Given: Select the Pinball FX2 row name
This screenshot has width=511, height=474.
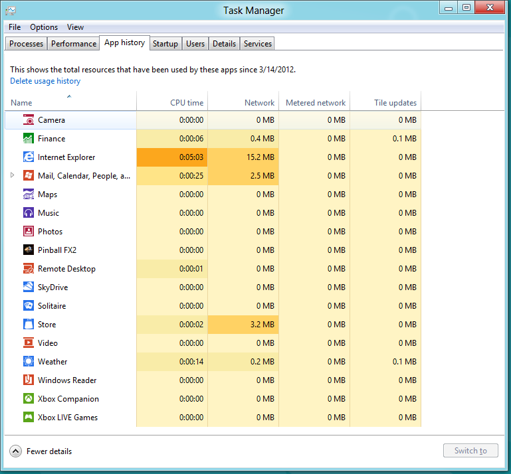Looking at the screenshot, I should pyautogui.click(x=57, y=250).
